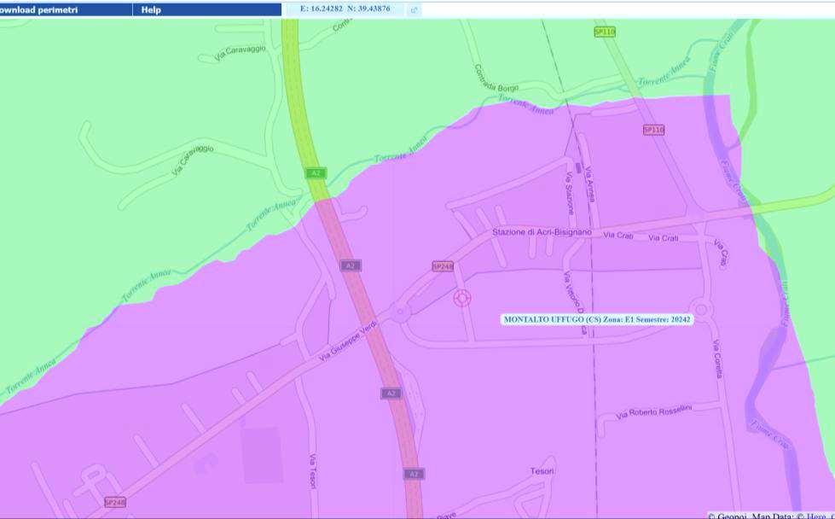Click the external link icon beside coordinates
The height and width of the screenshot is (519, 835).
tap(414, 10)
